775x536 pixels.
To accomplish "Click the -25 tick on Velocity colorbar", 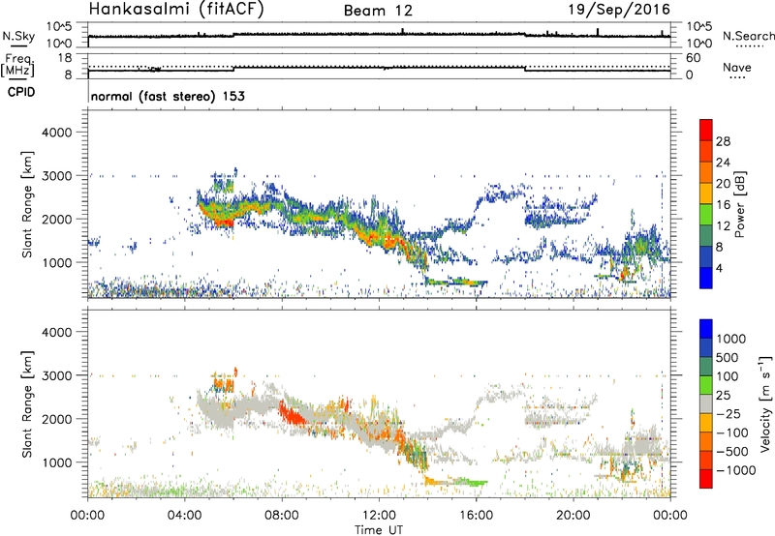I will click(728, 414).
